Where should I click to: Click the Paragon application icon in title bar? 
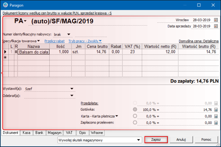tap(6, 5)
